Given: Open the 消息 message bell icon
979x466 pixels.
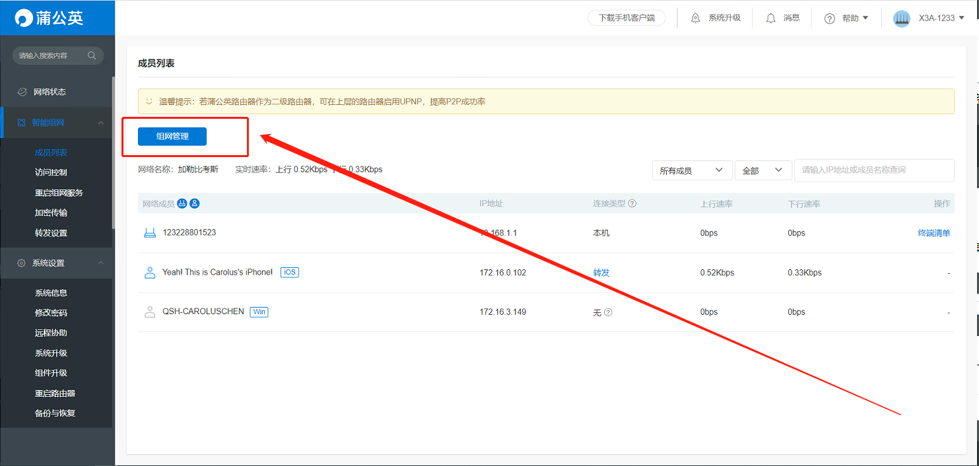Looking at the screenshot, I should click(x=771, y=18).
